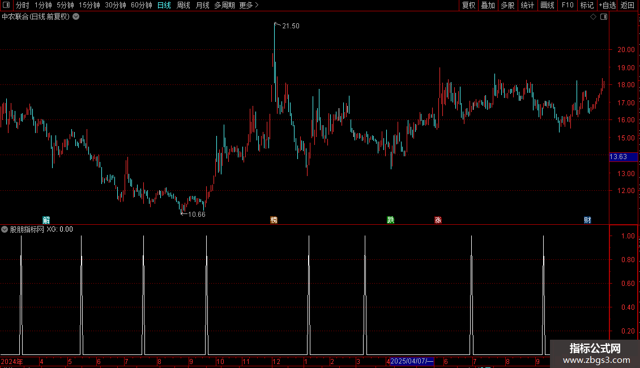640x368 pixels.
Task: Click the 2024年 time axis label
Action: [x=12, y=361]
